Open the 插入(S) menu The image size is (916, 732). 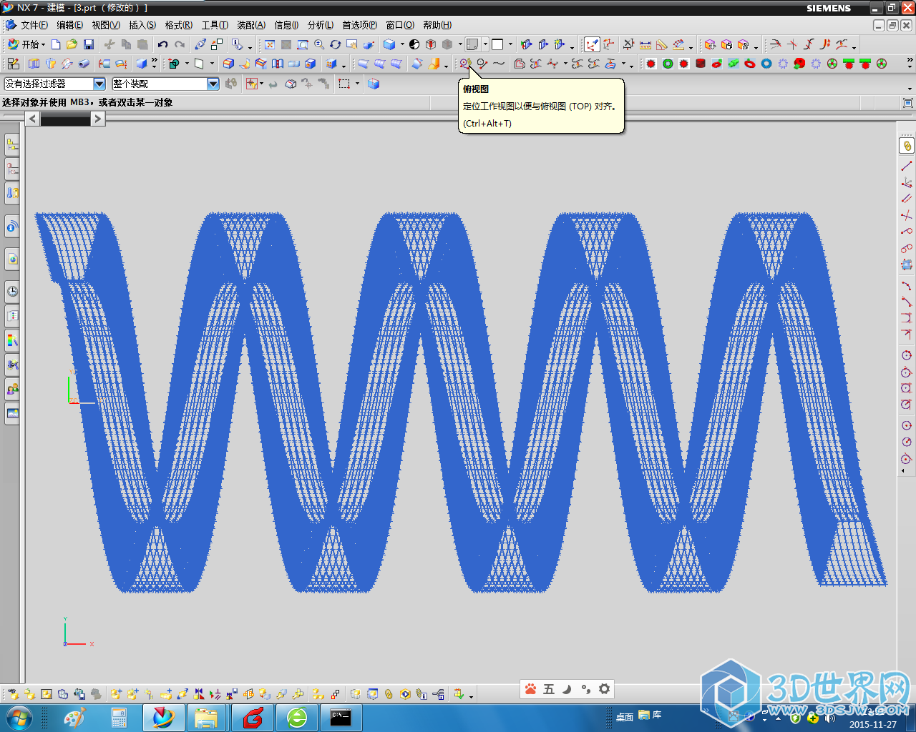(142, 25)
